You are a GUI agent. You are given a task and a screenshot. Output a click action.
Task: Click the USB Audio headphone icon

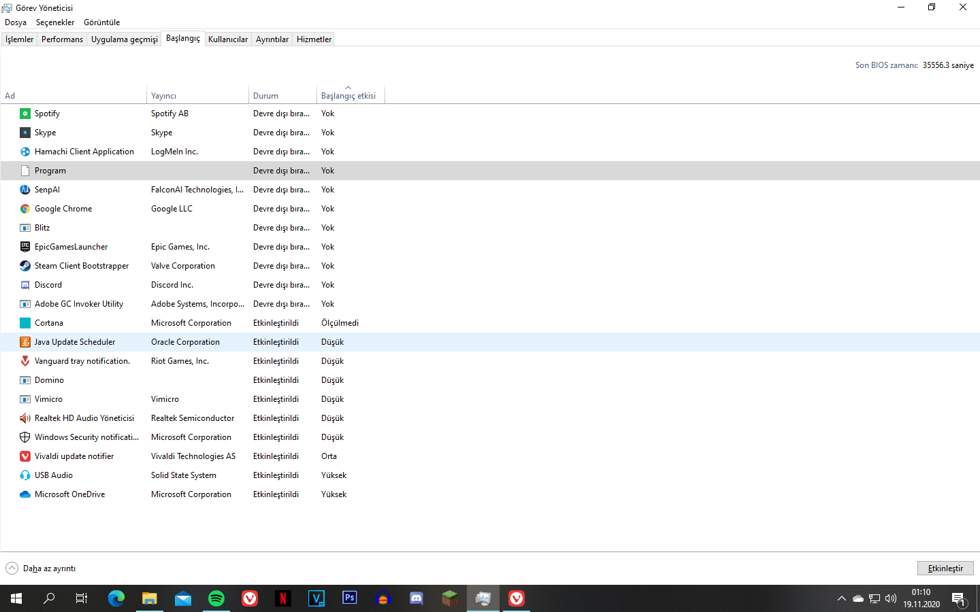click(x=25, y=475)
